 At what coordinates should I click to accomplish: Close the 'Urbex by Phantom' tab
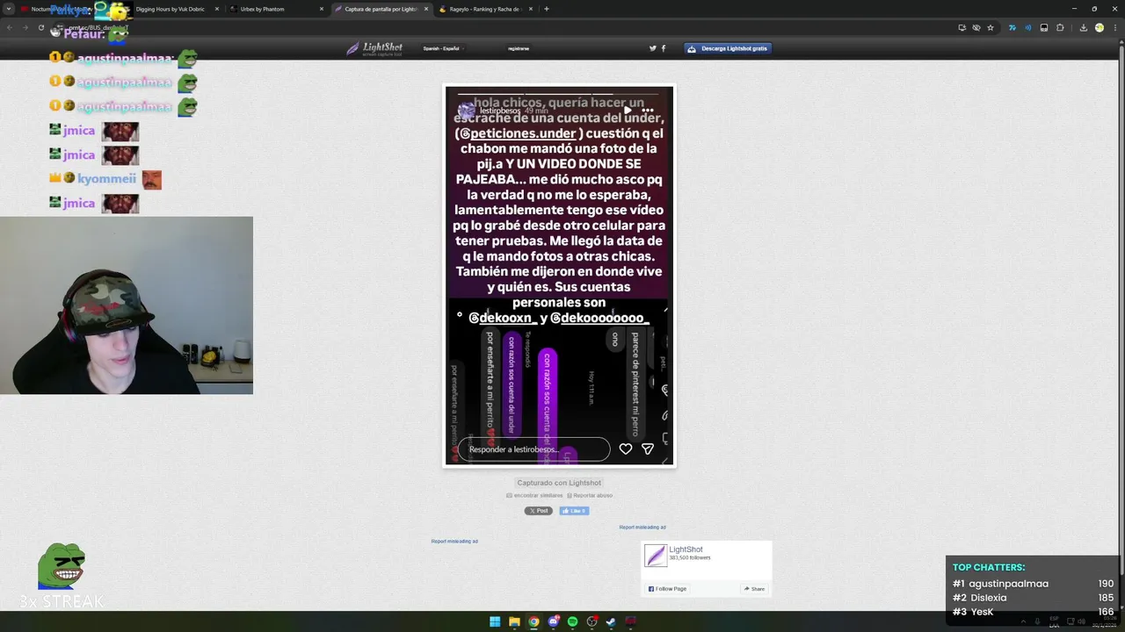(322, 9)
